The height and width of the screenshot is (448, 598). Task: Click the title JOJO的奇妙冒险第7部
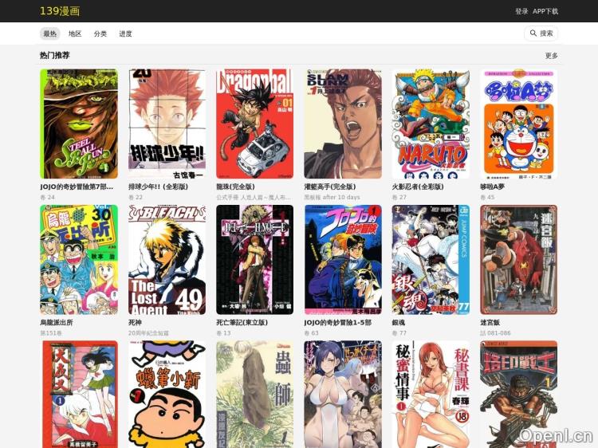(77, 187)
